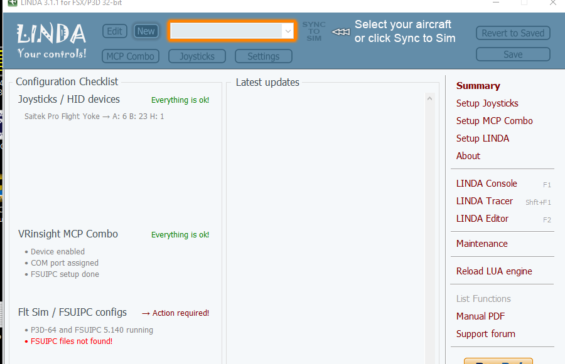
Task: Open the Joysticks page
Action: pos(196,56)
